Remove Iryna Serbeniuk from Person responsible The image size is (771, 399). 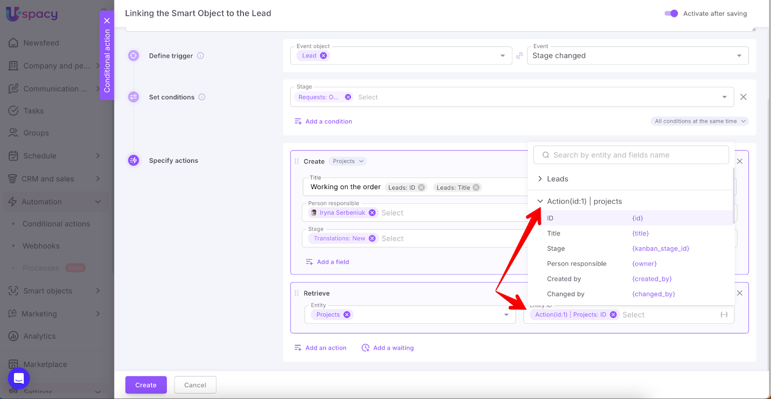(x=372, y=213)
